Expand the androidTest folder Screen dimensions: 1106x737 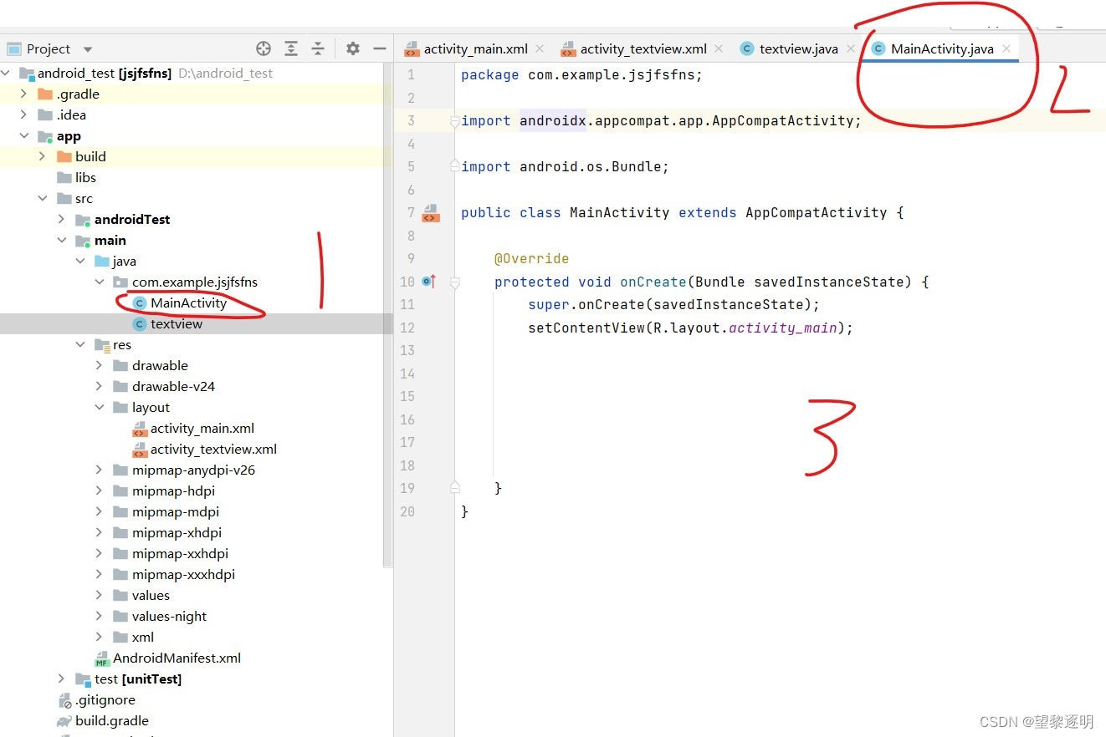pyautogui.click(x=62, y=220)
